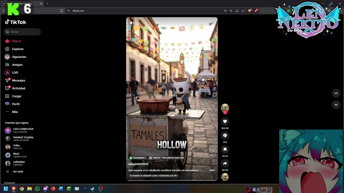Viewport: 344px width, 193px height.
Task: Open valhekker followed account
Action: point(15,163)
